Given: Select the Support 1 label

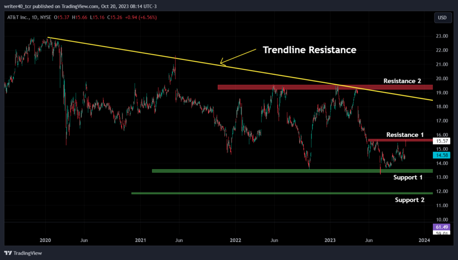Looking at the screenshot, I should click(408, 177).
